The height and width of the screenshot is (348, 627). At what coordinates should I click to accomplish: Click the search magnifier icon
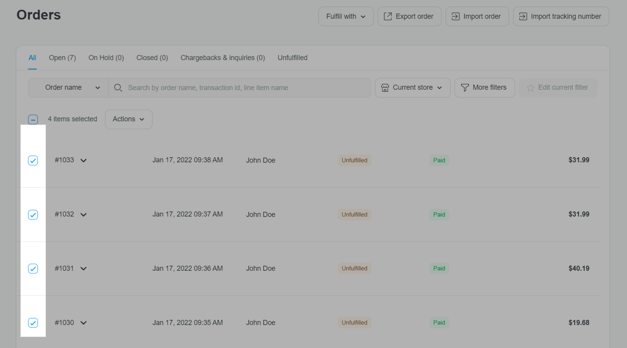click(118, 88)
